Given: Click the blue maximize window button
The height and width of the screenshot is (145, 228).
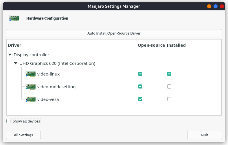Looking at the screenshot, I should [216, 6].
